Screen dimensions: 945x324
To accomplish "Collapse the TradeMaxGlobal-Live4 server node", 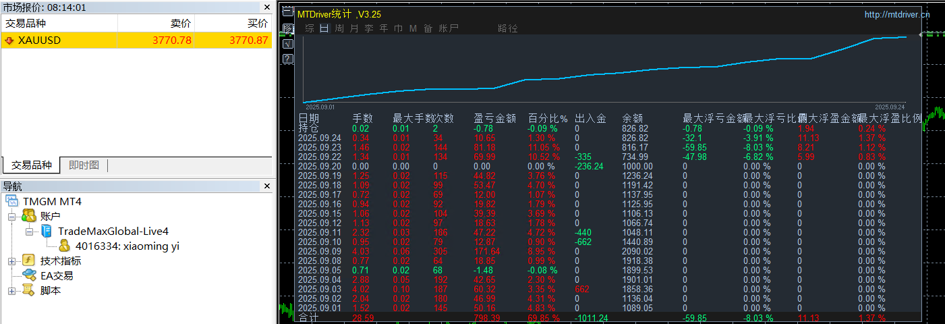I will pyautogui.click(x=29, y=232).
